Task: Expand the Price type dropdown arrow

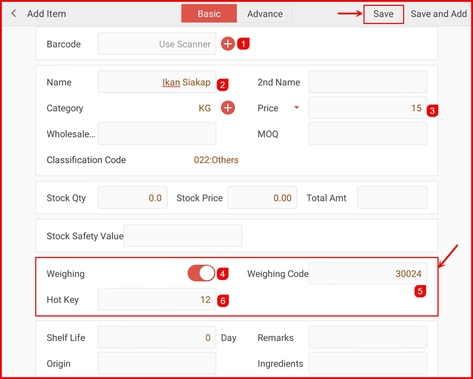Action: [x=297, y=107]
